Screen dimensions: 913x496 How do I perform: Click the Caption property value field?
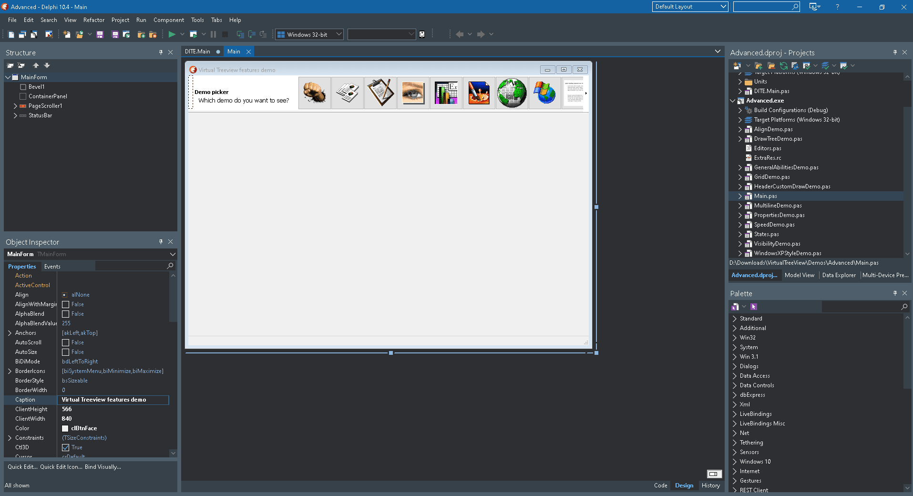tap(113, 400)
